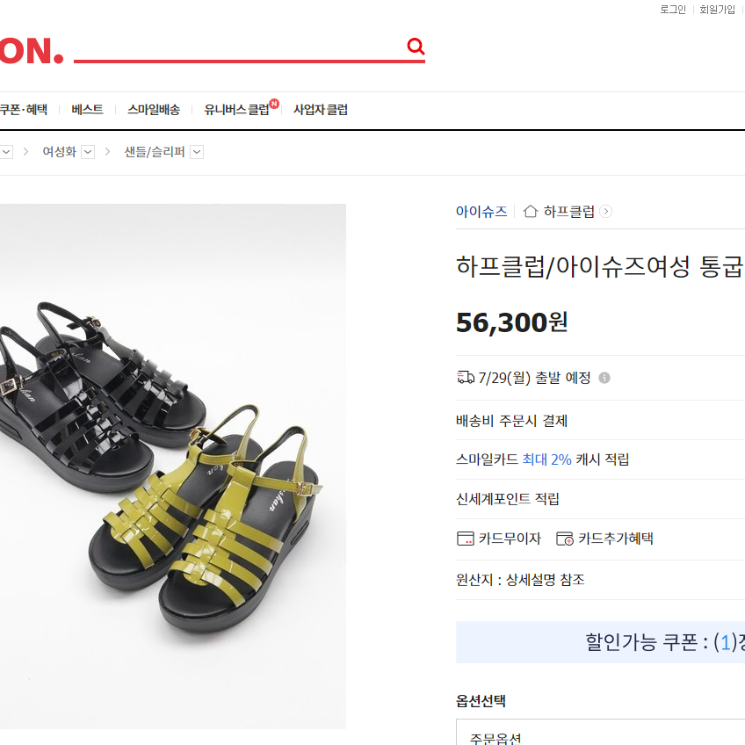The height and width of the screenshot is (745, 745).
Task: Go to the 스마일배송 menu
Action: coord(154,110)
